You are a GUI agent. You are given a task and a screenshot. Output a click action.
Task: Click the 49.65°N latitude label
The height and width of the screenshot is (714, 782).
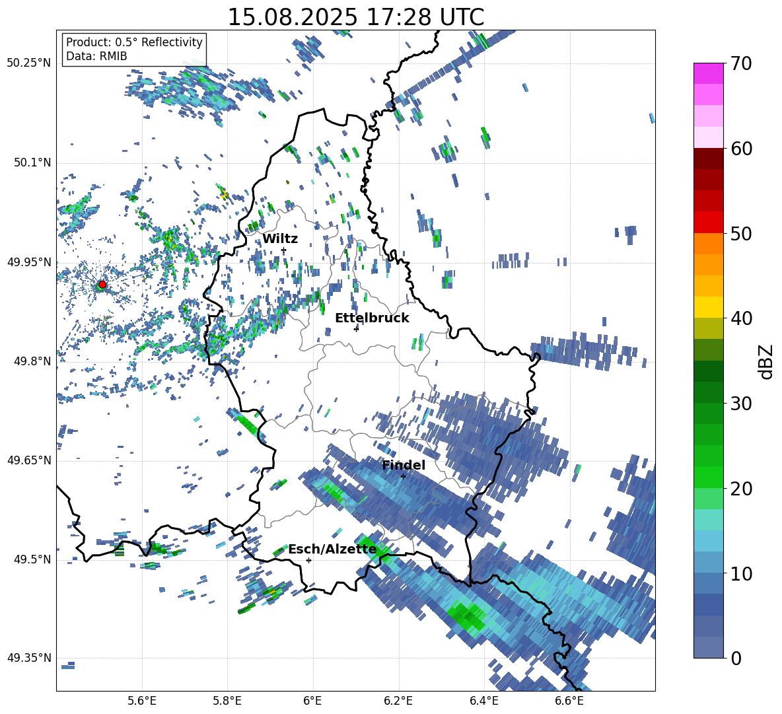pos(29,460)
